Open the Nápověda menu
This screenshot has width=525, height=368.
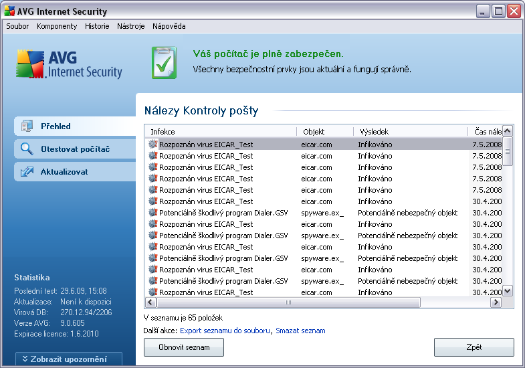pos(169,26)
